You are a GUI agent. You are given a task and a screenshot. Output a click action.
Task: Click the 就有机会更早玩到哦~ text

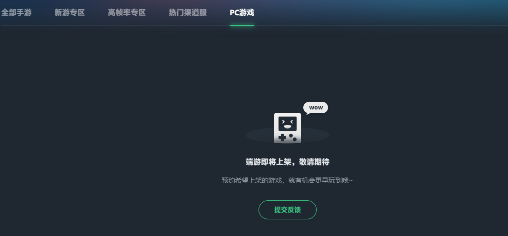[320, 180]
